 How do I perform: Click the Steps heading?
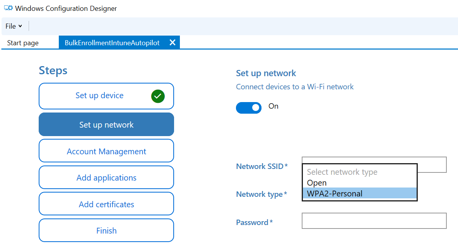coord(53,71)
